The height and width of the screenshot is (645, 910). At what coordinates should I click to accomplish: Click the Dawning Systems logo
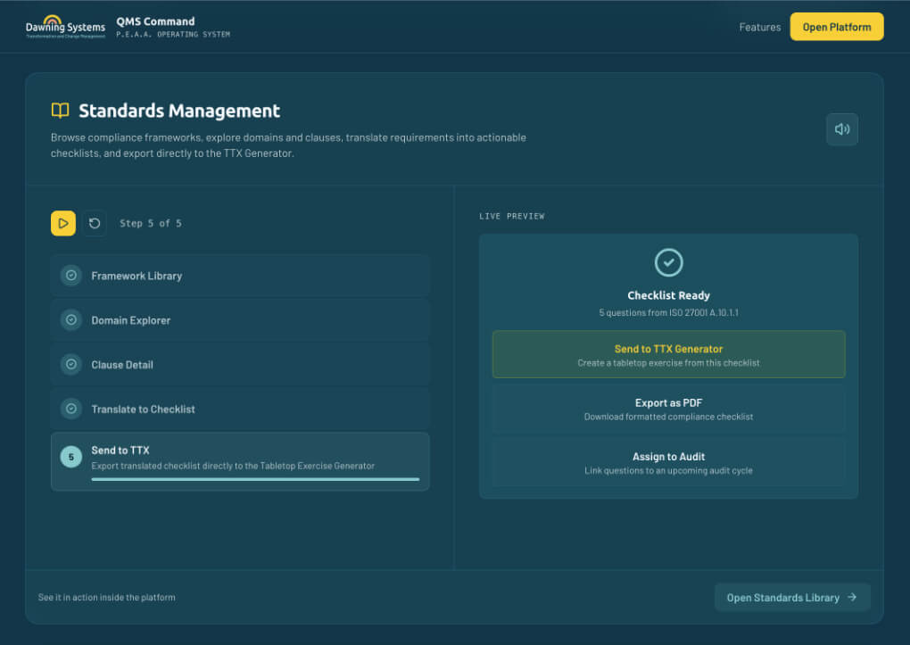coord(65,27)
